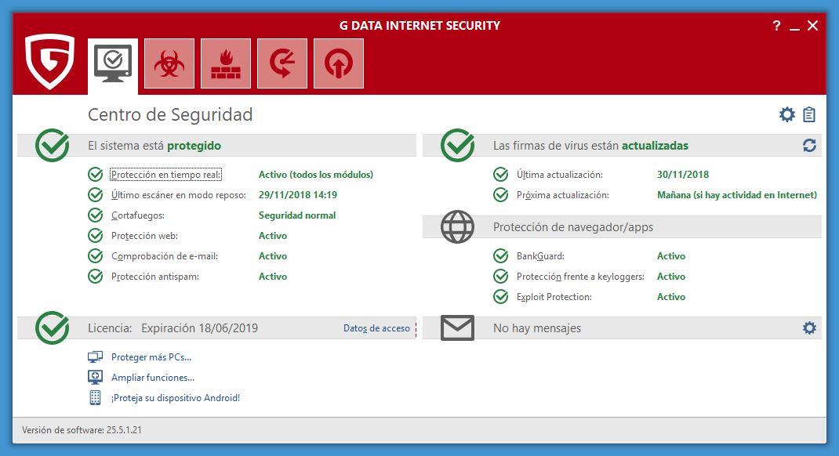Click the G DATA shield logo
Image resolution: width=839 pixels, height=456 pixels.
(49, 61)
